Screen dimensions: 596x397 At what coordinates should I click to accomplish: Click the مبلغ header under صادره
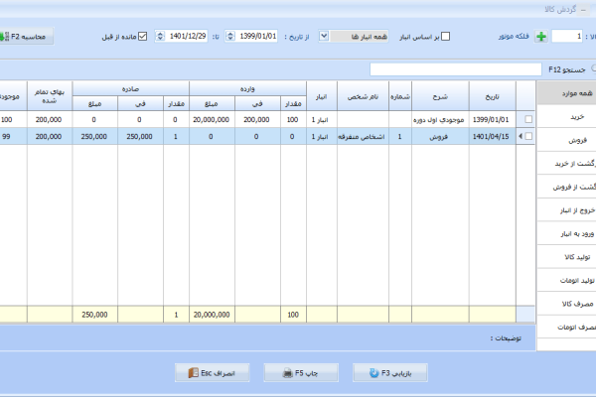click(x=95, y=103)
